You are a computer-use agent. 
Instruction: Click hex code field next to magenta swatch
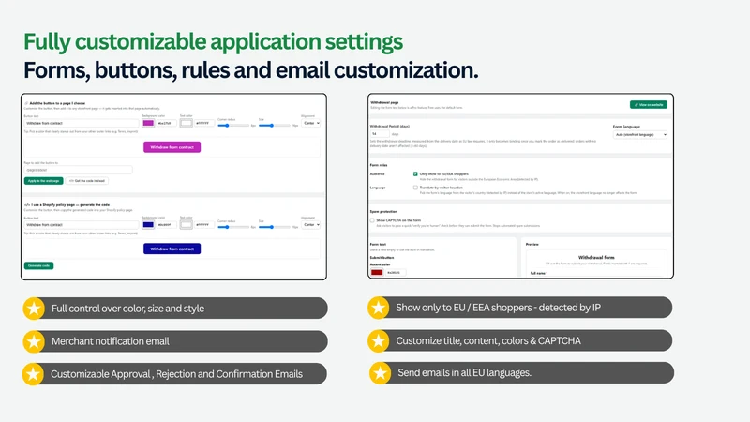tap(166, 123)
